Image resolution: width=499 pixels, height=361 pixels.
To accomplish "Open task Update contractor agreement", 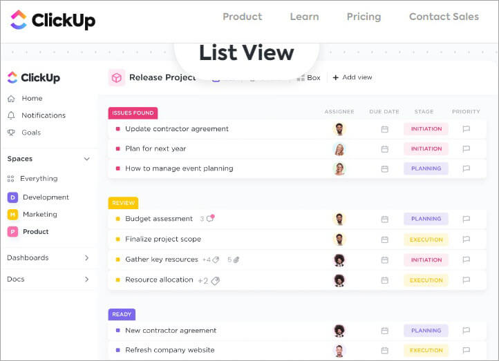I will (x=177, y=128).
